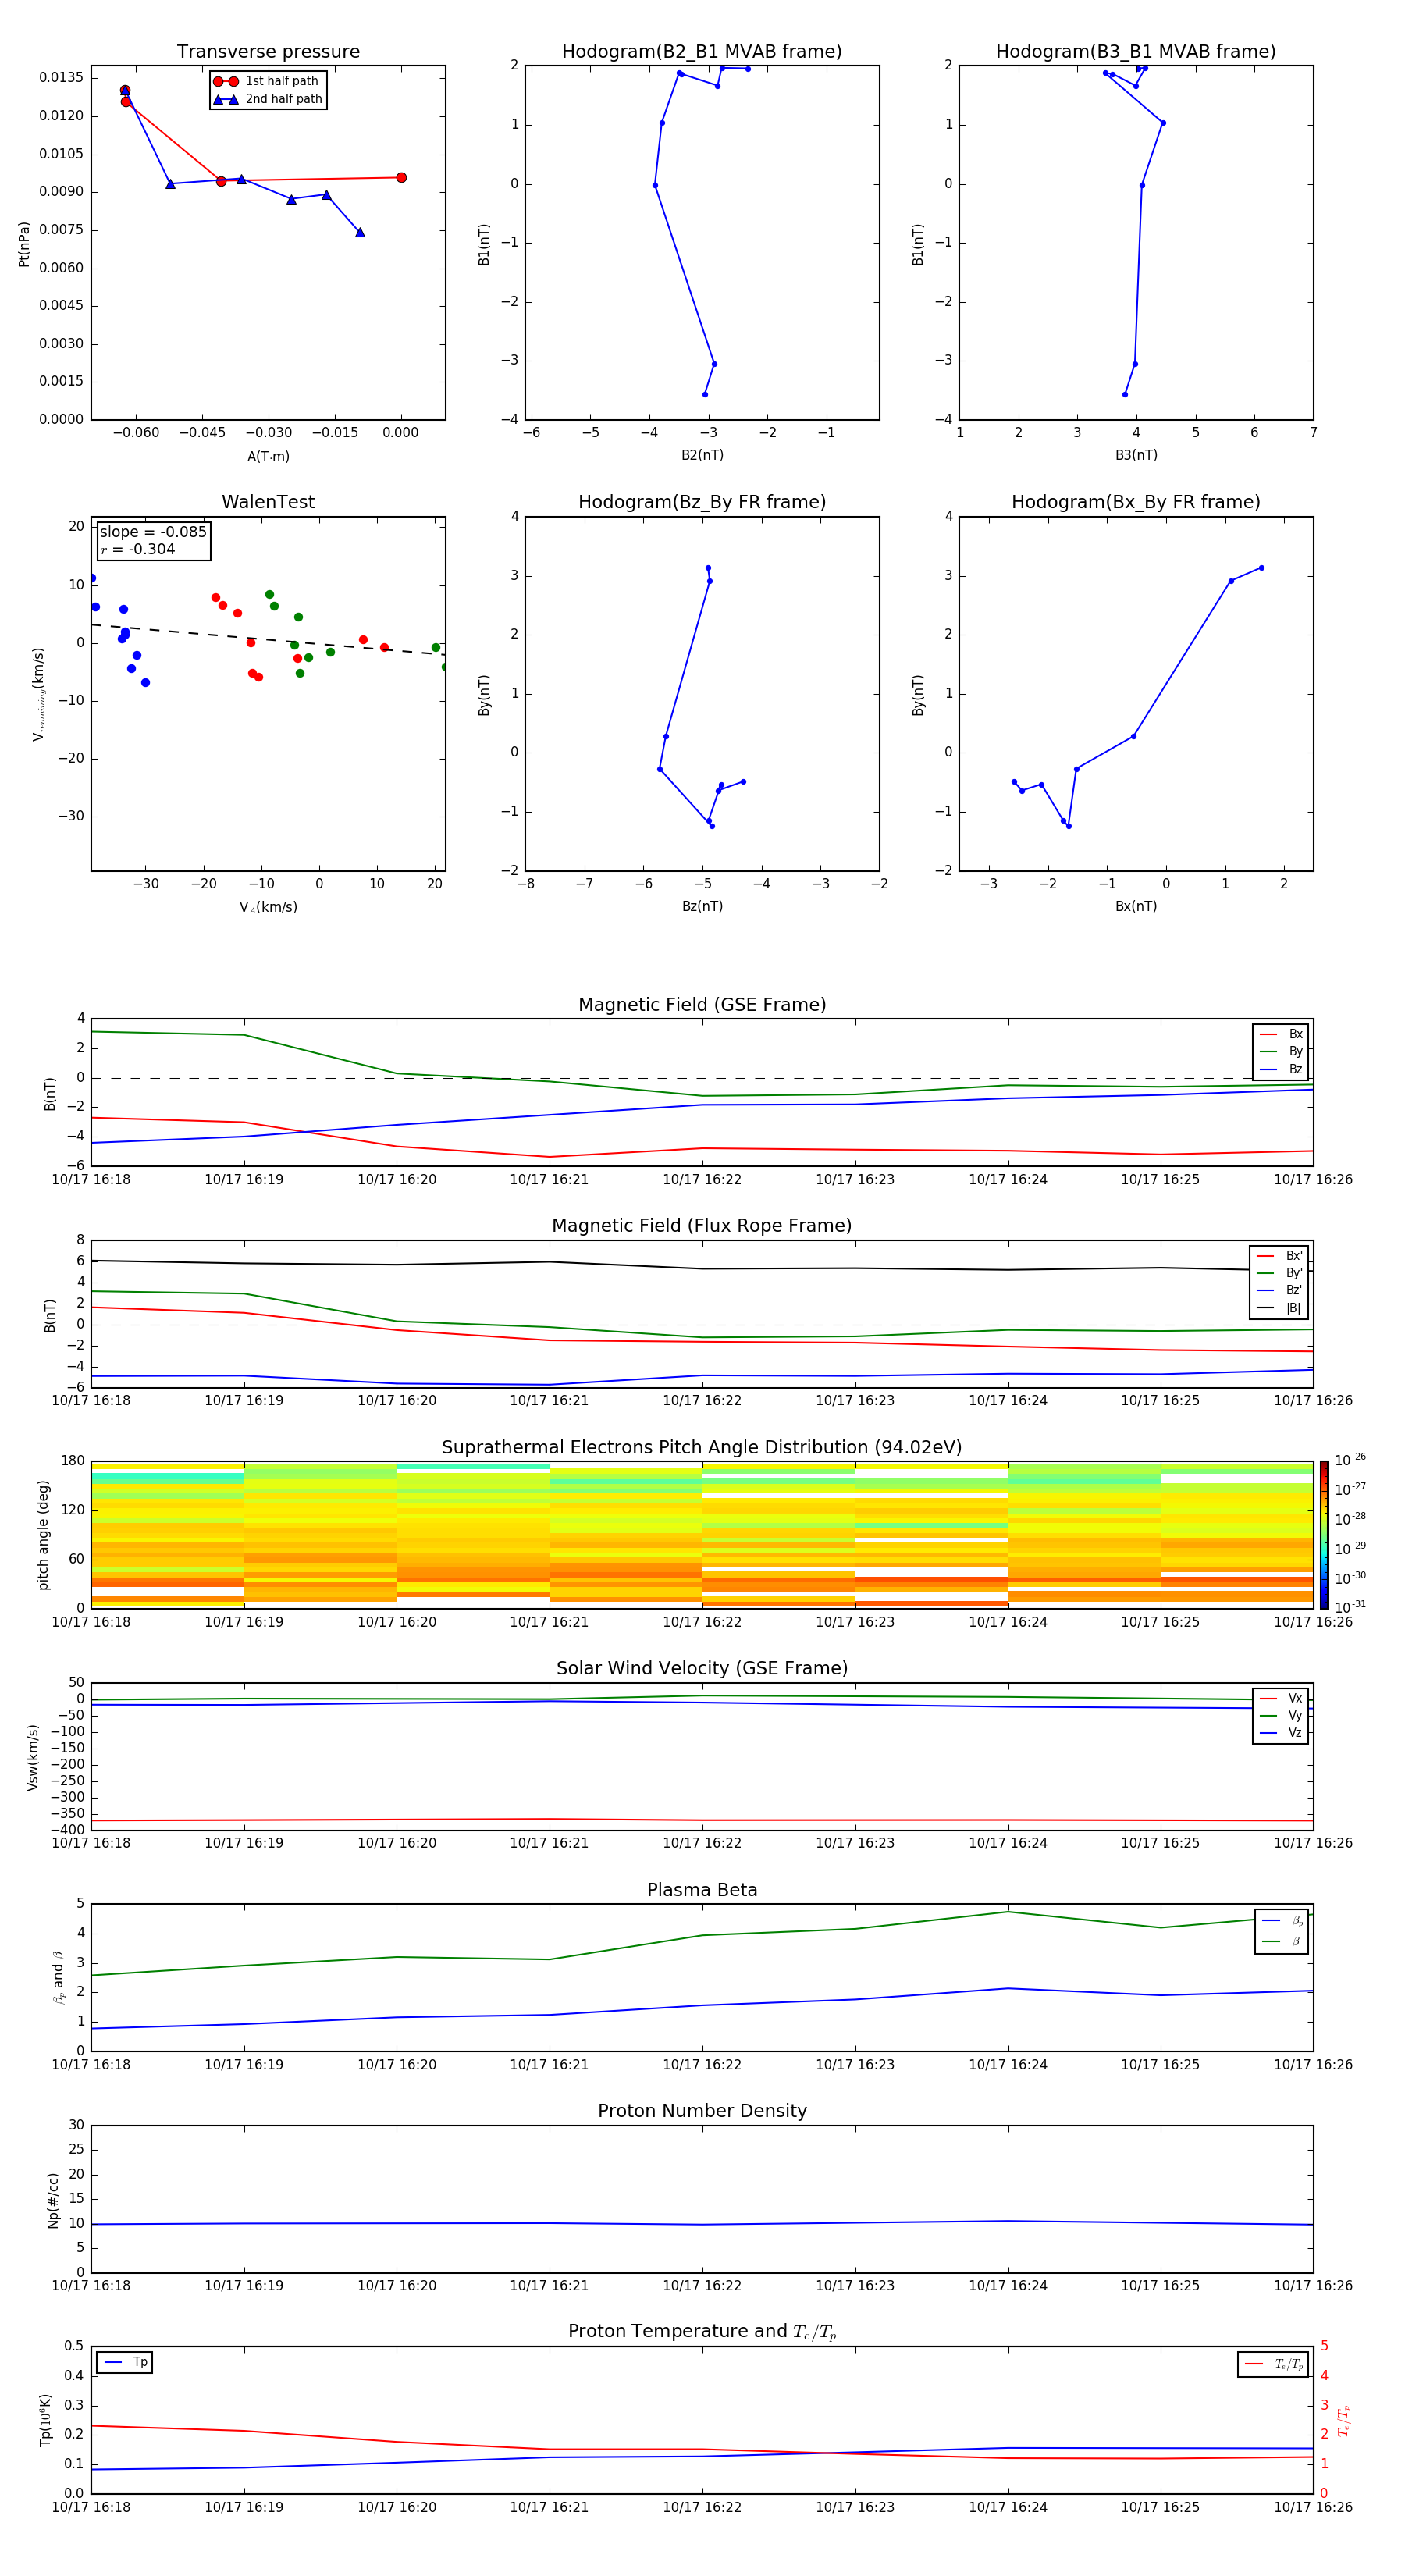Select the βp legend entry in Plasma Beta

click(x=1282, y=1921)
